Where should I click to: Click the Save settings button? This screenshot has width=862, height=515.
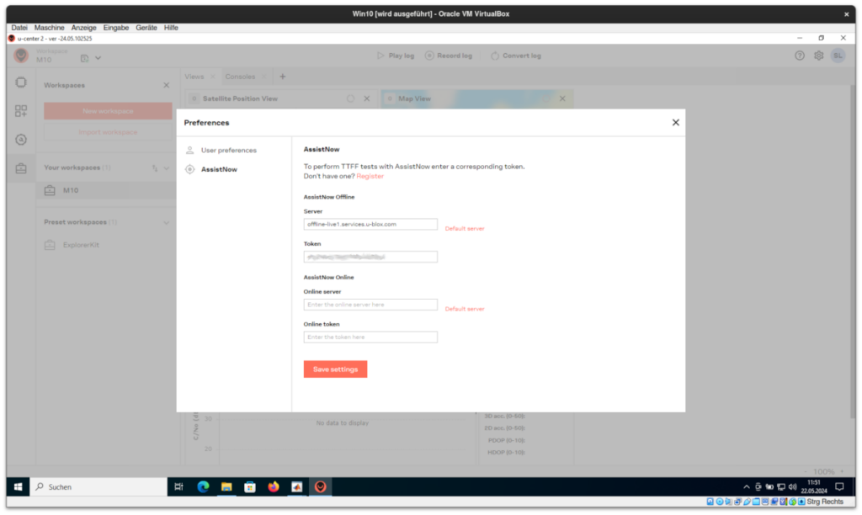point(335,369)
